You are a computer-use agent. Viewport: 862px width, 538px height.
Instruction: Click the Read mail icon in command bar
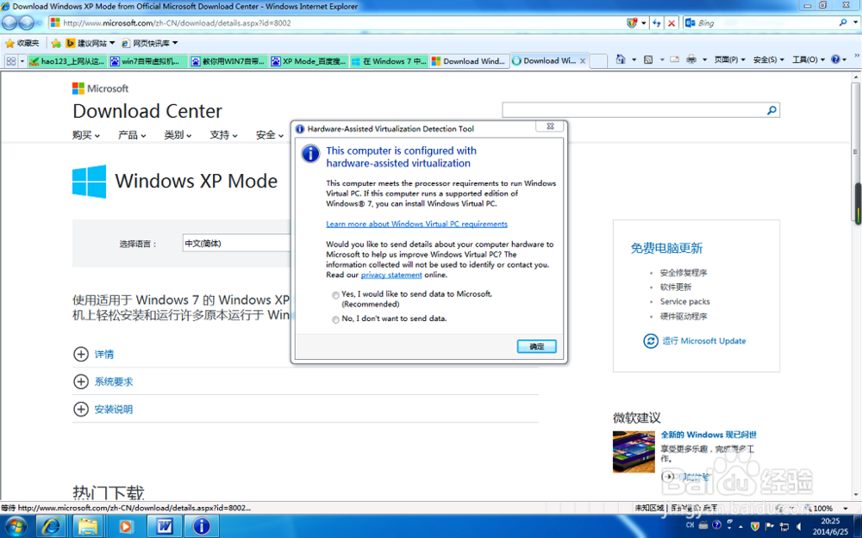tap(675, 59)
